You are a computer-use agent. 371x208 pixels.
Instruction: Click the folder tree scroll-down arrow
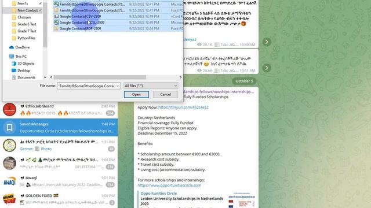click(45, 77)
